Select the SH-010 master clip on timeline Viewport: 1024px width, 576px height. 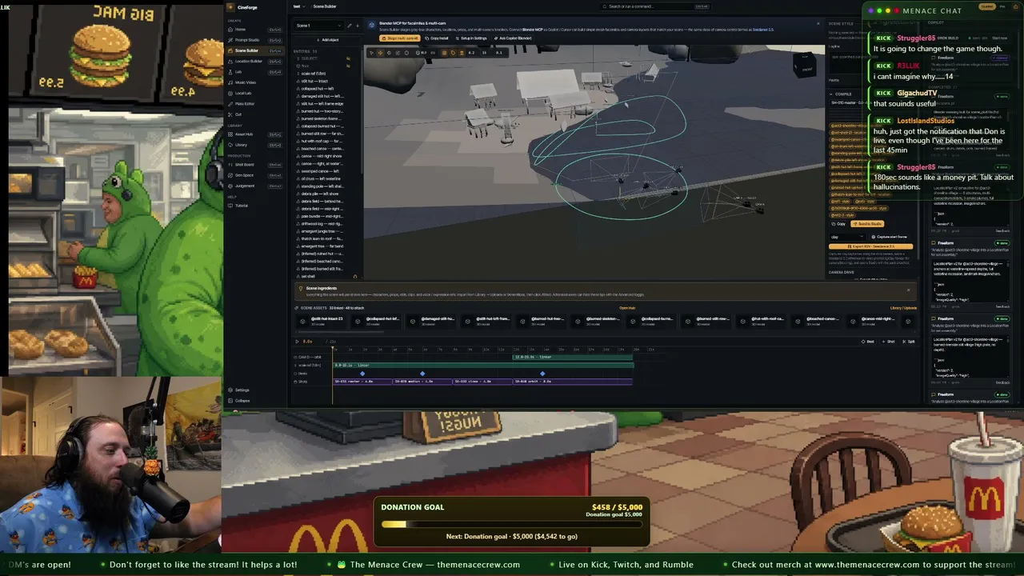(362, 382)
